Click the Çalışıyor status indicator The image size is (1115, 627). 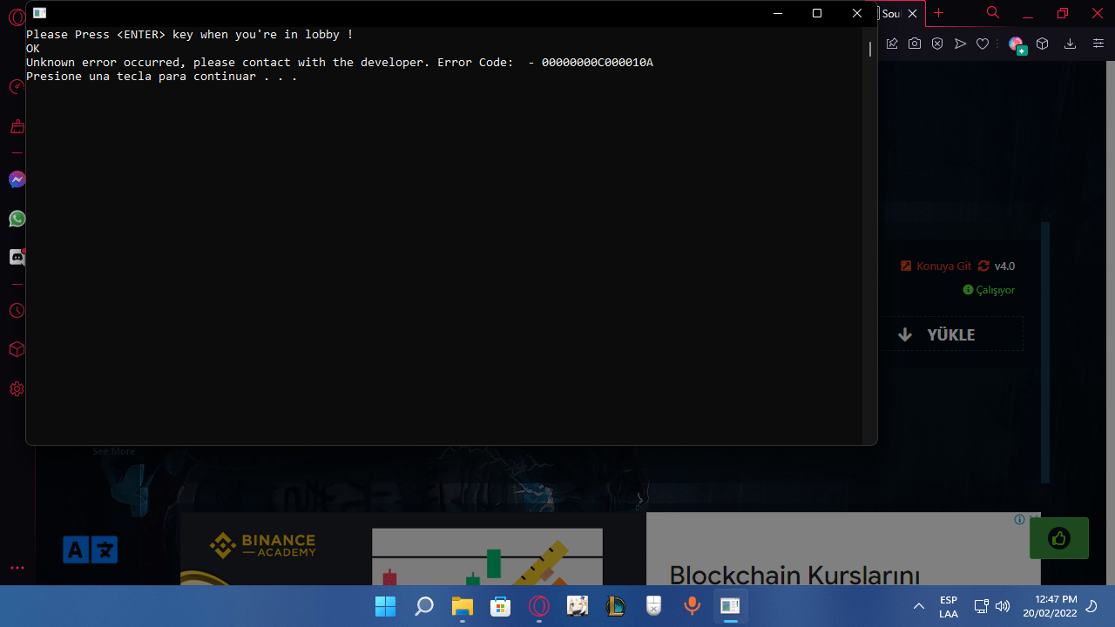click(x=989, y=290)
